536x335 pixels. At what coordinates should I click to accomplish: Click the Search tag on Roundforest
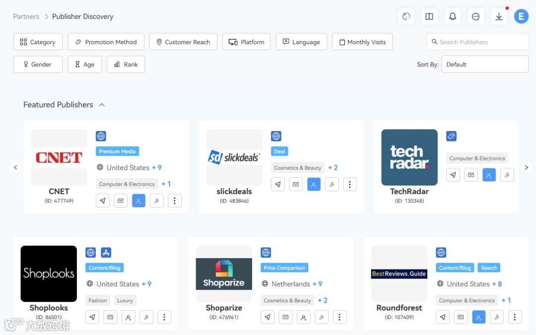[489, 268]
